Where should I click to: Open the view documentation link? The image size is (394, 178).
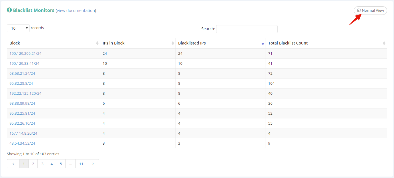(x=76, y=11)
